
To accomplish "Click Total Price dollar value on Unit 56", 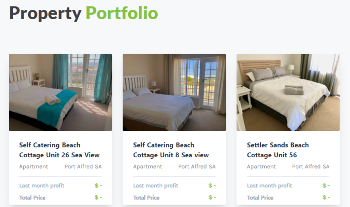I will pyautogui.click(x=326, y=198).
